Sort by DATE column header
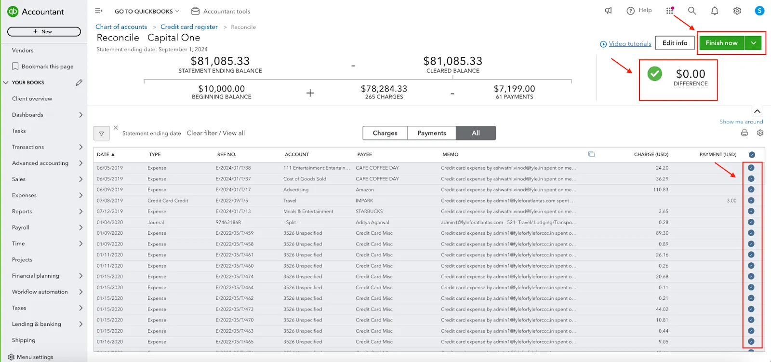 pos(106,154)
